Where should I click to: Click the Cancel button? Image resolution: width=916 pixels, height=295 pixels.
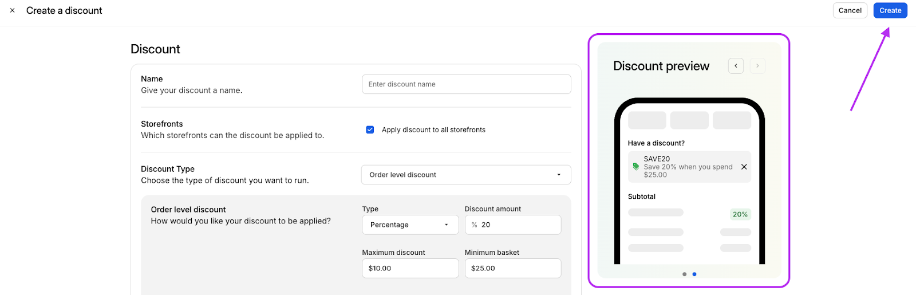850,10
